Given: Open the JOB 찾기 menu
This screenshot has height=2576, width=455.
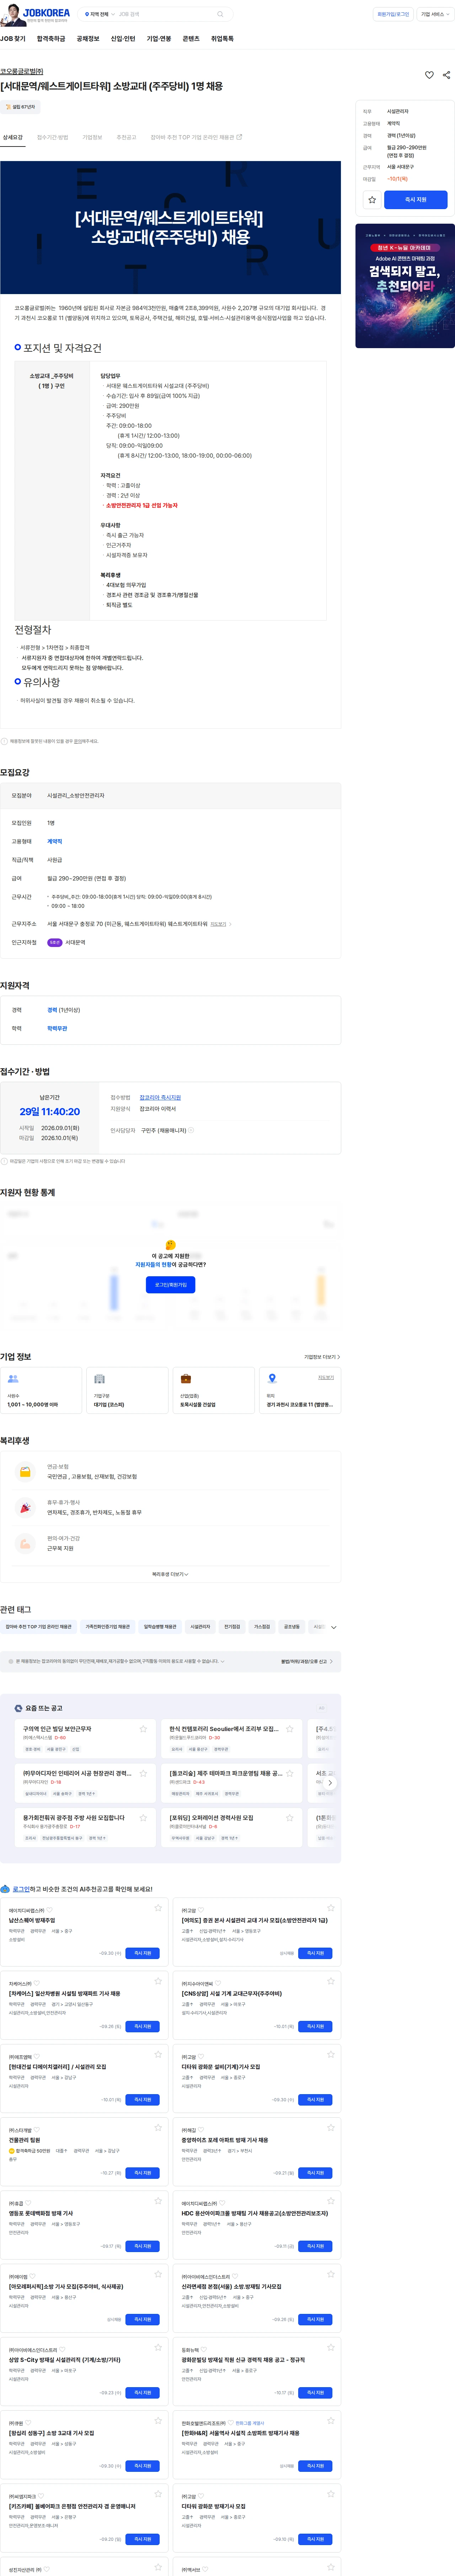Looking at the screenshot, I should [13, 39].
